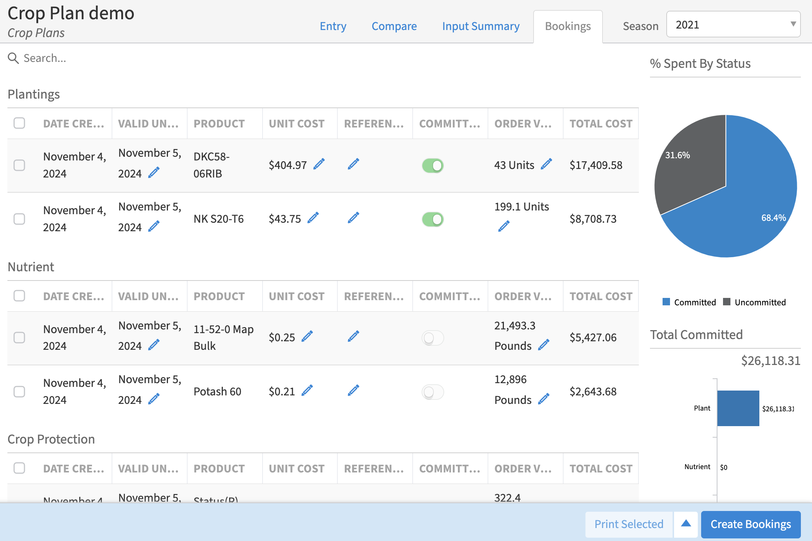Click the Create Bookings button
The height and width of the screenshot is (541, 812).
coord(750,524)
